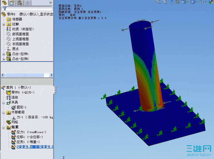Expand the 凸台-拉伸1 feature
Screen dimensions: 214x159
click(x=4, y=54)
